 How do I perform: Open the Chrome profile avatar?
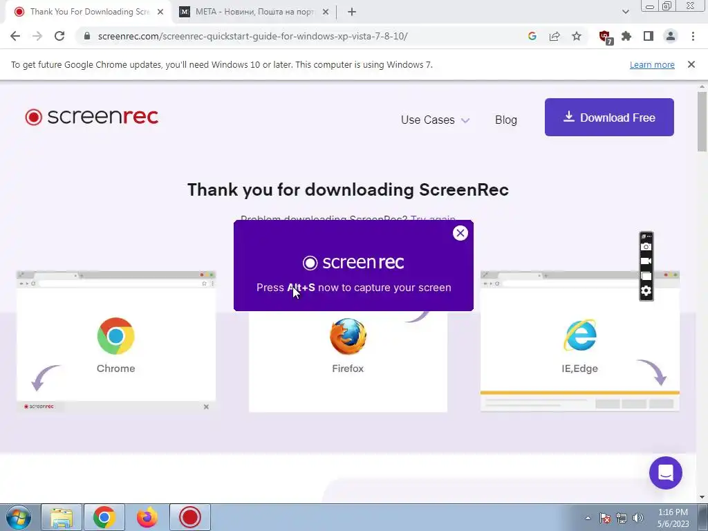point(671,36)
